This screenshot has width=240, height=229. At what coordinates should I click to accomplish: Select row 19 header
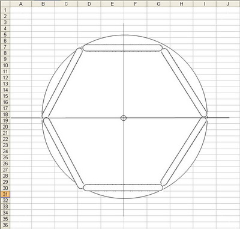click(5, 121)
